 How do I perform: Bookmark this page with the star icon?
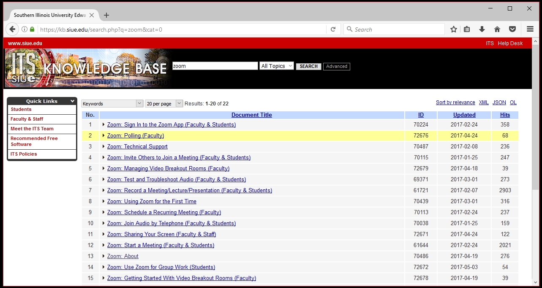[x=454, y=29]
